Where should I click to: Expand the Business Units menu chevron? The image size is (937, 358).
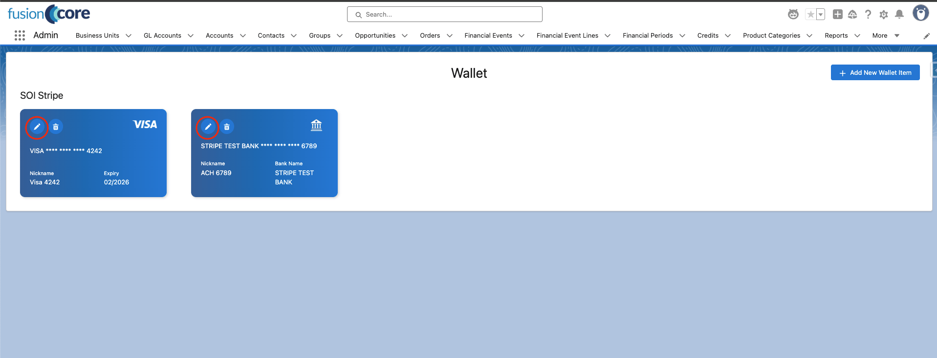point(129,36)
